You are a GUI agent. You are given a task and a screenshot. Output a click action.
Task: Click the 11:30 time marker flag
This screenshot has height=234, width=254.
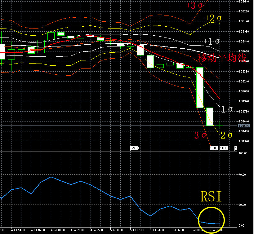224,148
